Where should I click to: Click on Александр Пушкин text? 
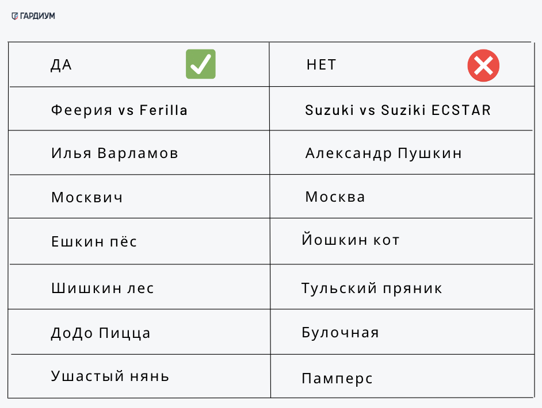383,153
